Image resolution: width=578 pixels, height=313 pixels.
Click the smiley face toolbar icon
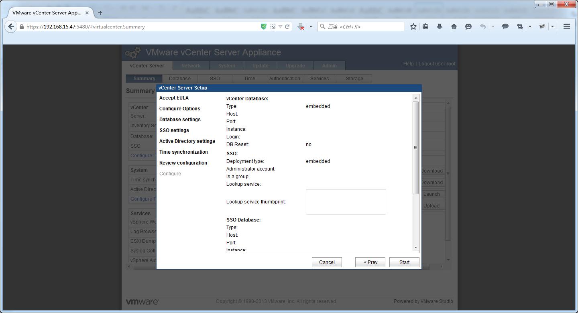(x=468, y=26)
